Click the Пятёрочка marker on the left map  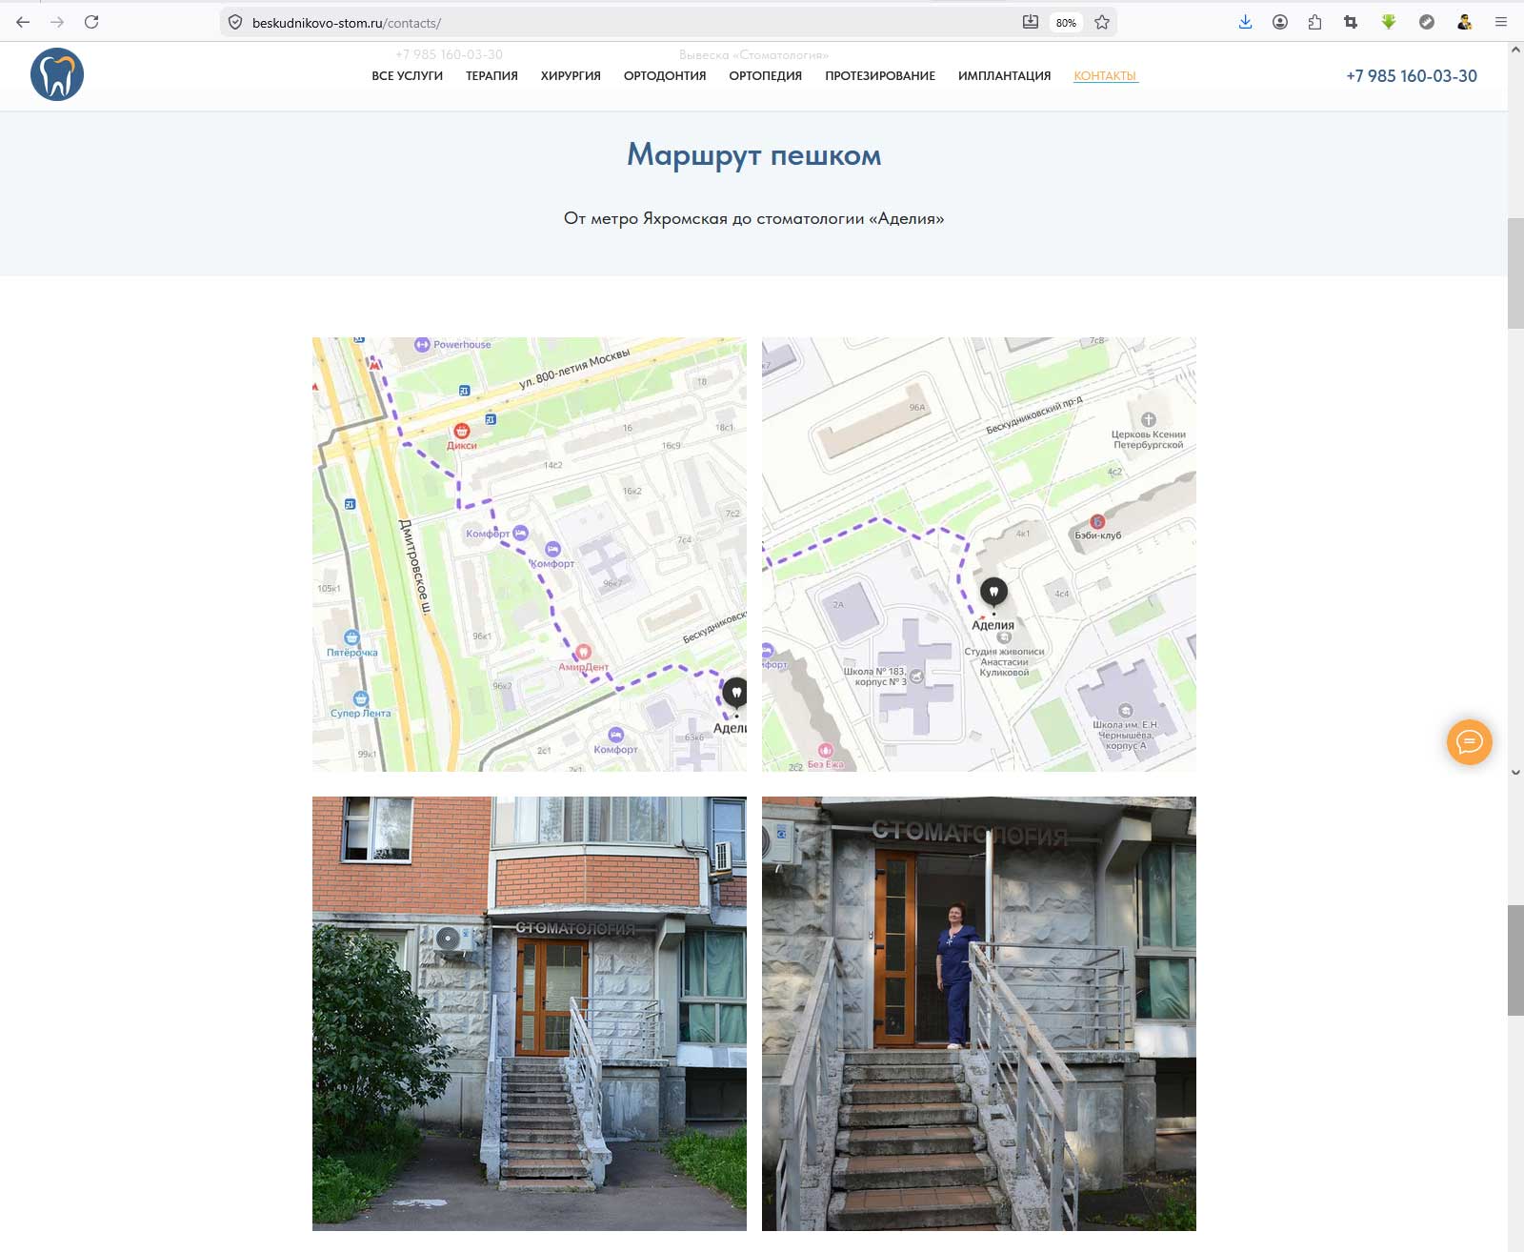coord(351,638)
